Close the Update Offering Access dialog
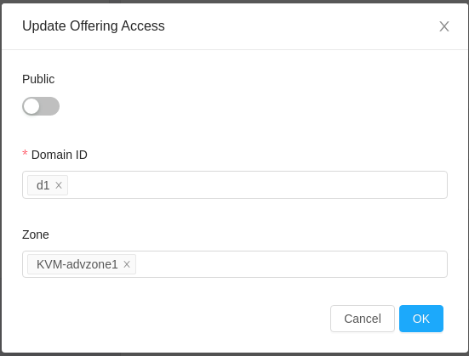469x356 pixels. [x=443, y=26]
